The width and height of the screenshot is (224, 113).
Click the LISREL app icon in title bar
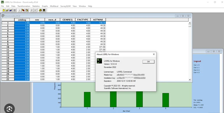point(2,2)
